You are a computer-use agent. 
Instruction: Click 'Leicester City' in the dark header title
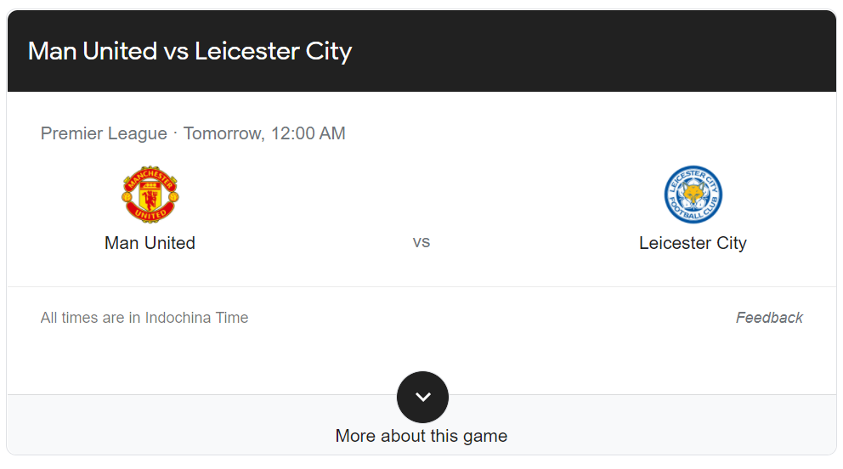point(273,52)
